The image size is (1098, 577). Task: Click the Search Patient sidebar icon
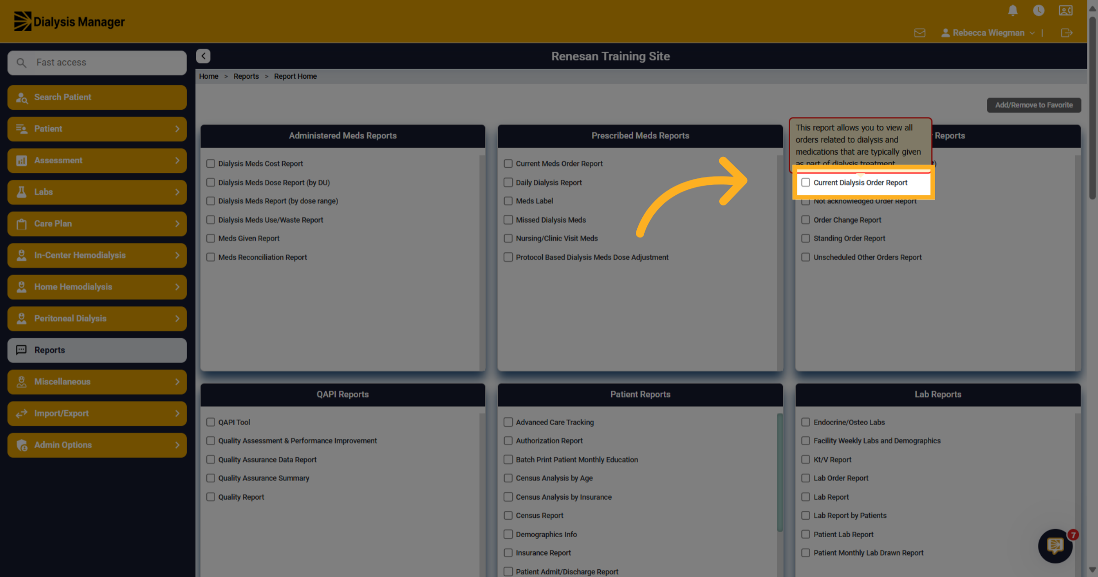(22, 97)
